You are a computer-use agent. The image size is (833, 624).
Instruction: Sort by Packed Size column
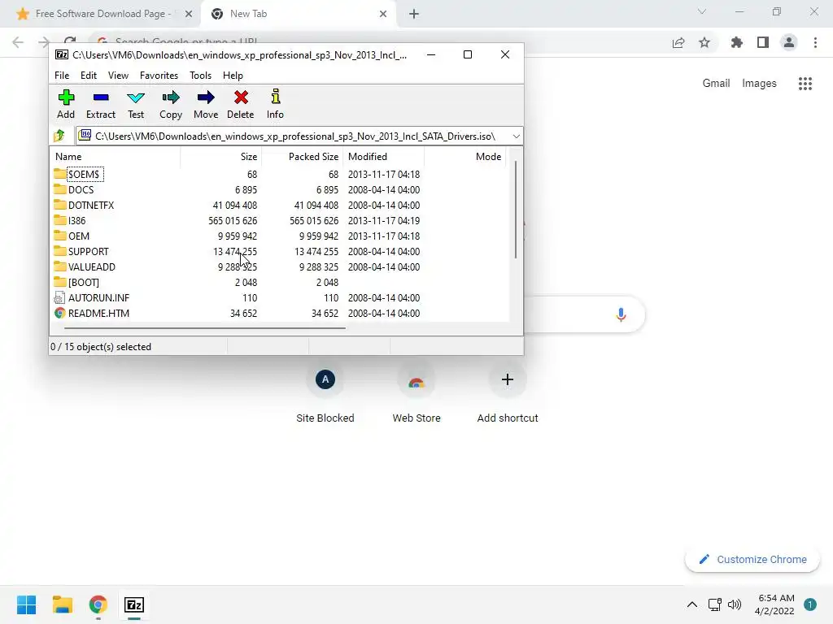point(303,157)
